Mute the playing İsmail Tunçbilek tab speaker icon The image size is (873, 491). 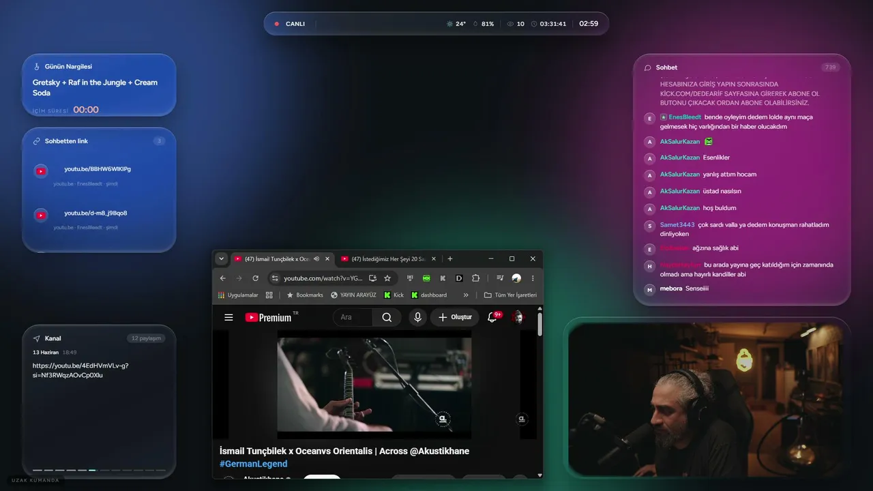(316, 259)
